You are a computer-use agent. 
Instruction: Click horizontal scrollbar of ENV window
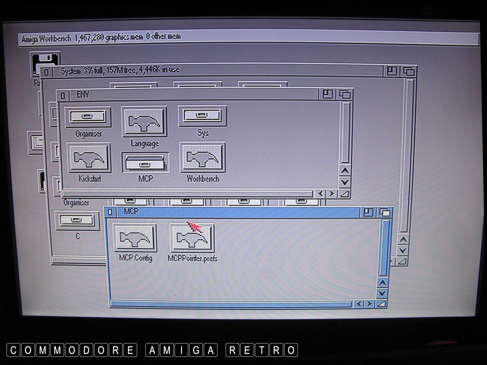pos(187,193)
